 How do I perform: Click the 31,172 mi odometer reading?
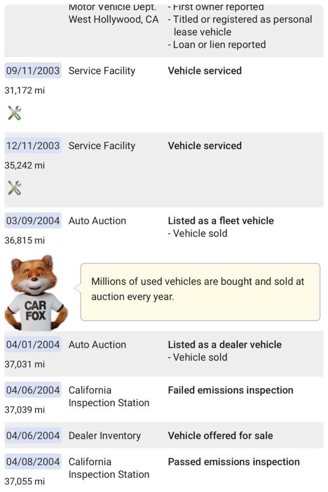(x=25, y=90)
